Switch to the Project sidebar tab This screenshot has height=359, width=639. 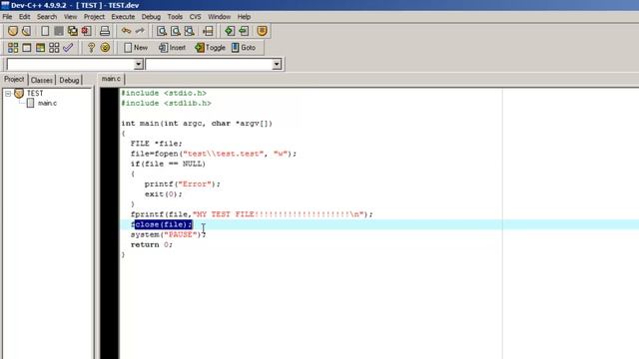[14, 80]
